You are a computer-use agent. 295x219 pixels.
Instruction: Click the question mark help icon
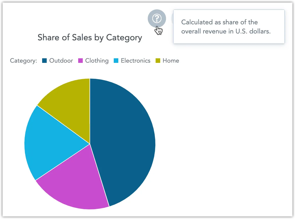[x=157, y=18]
